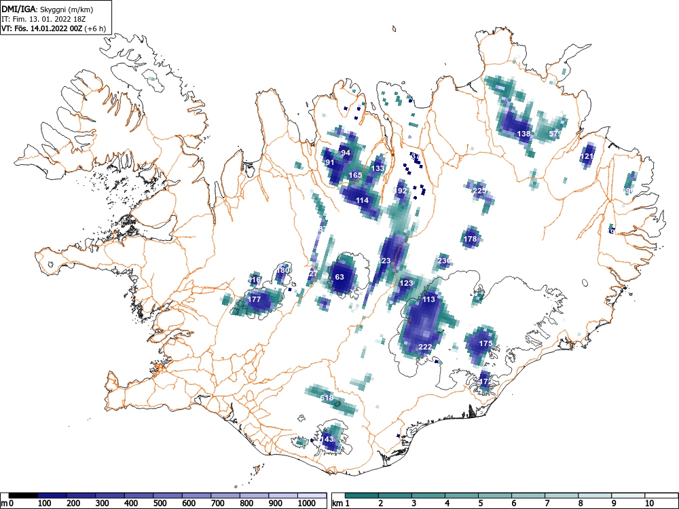Click the visibility value '230' on the map
The height and width of the screenshot is (509, 679).
pyautogui.click(x=444, y=261)
